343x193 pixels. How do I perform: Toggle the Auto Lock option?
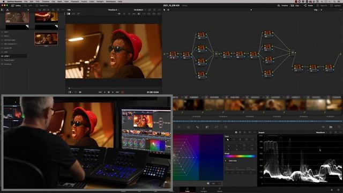click(x=233, y=161)
